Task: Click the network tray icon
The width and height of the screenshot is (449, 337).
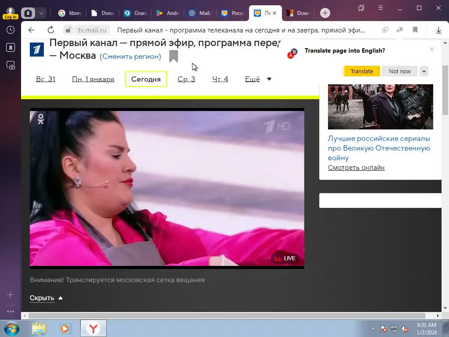Action: (x=394, y=329)
